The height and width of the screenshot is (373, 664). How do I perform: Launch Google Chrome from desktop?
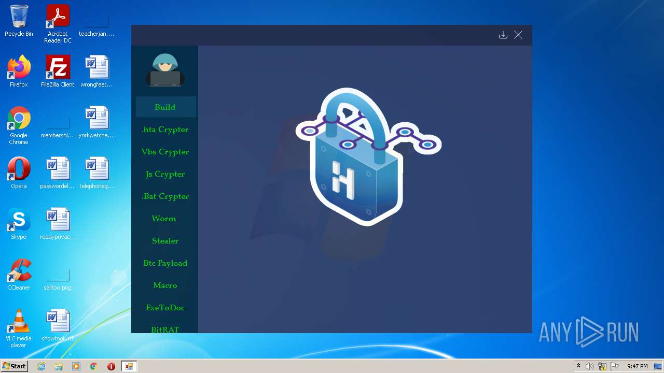pos(19,126)
